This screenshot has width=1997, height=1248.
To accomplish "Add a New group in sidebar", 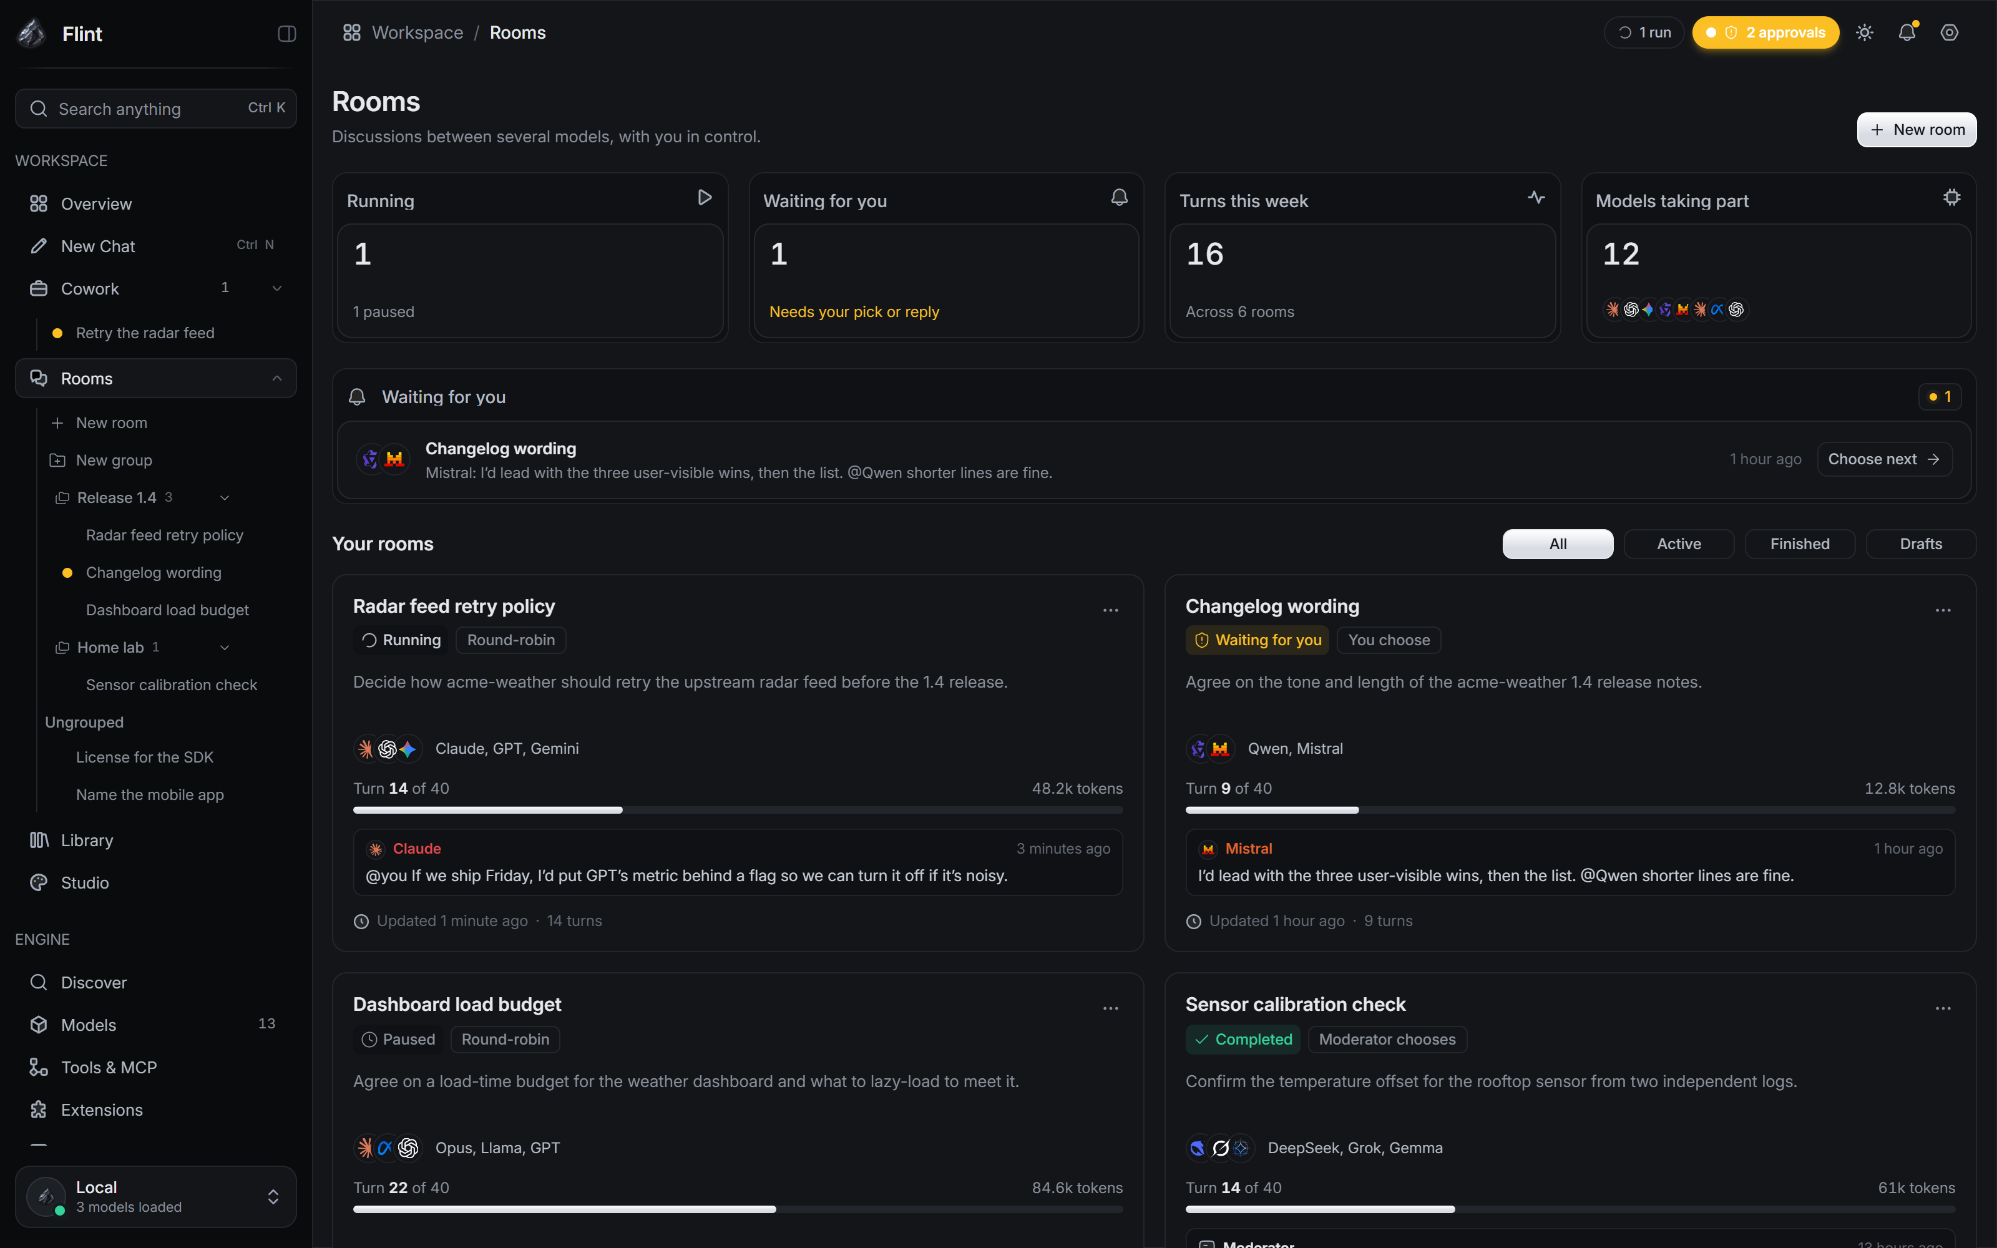I will tap(114, 461).
